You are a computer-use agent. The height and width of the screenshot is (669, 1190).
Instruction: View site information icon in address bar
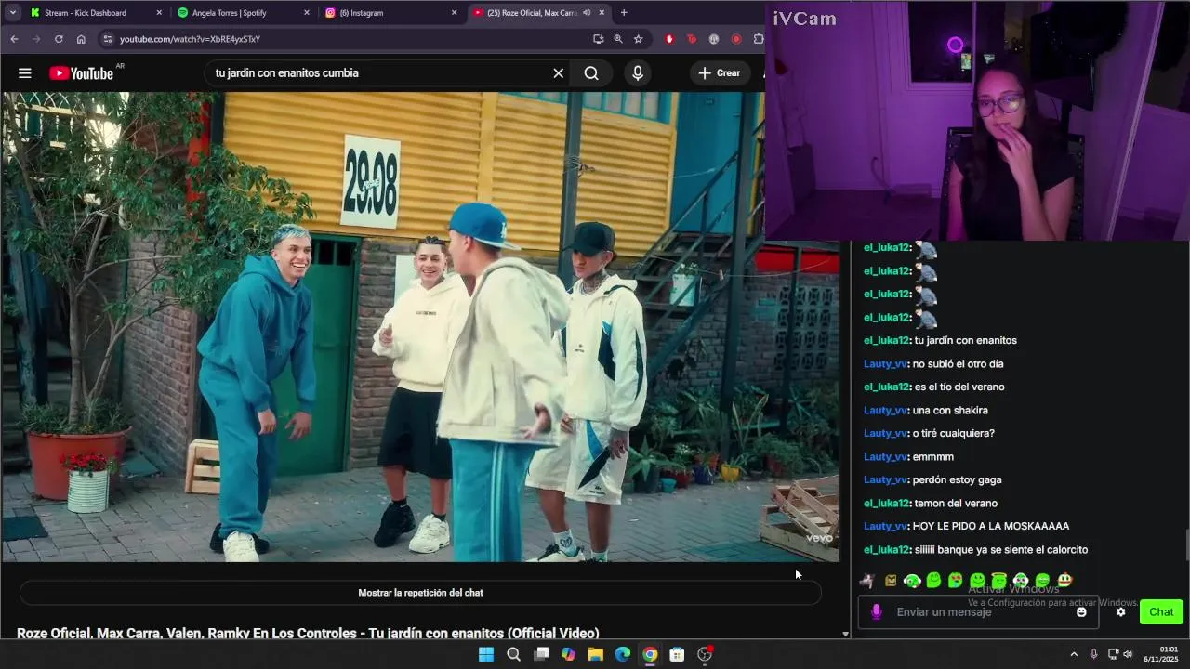click(108, 39)
